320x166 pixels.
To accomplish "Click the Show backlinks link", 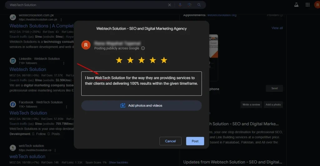I will point(118,162).
